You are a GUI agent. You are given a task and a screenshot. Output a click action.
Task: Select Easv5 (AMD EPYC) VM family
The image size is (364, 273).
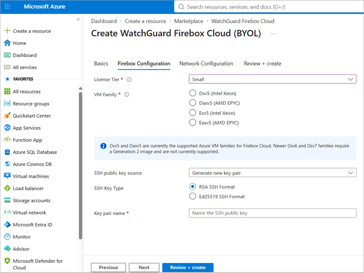coord(192,122)
